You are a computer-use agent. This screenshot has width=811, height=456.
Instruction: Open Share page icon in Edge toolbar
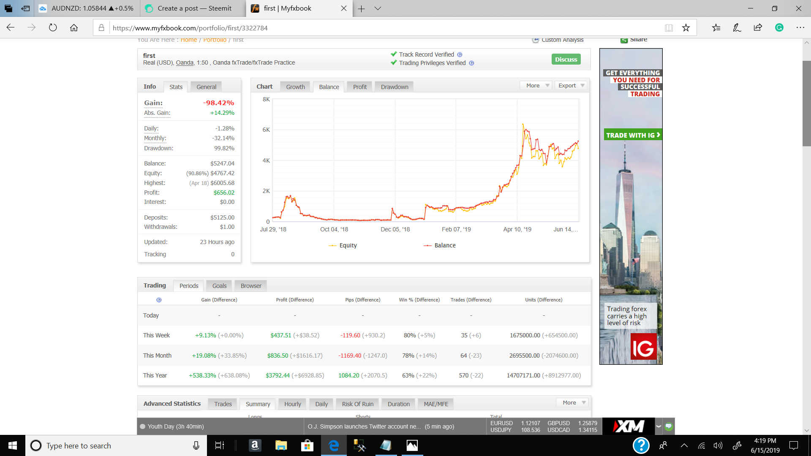pyautogui.click(x=758, y=28)
